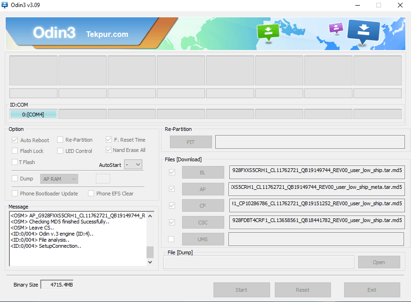
Task: Click the green download marker icon in banner
Action: tap(268, 32)
